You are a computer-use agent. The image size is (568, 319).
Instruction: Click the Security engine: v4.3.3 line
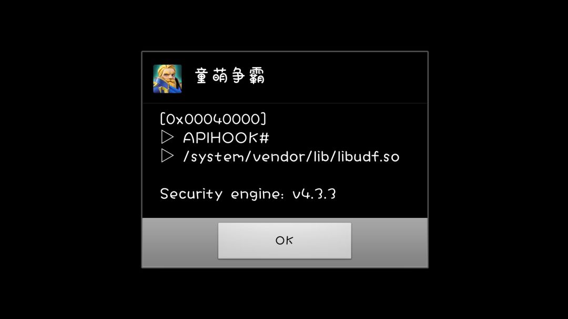(248, 194)
